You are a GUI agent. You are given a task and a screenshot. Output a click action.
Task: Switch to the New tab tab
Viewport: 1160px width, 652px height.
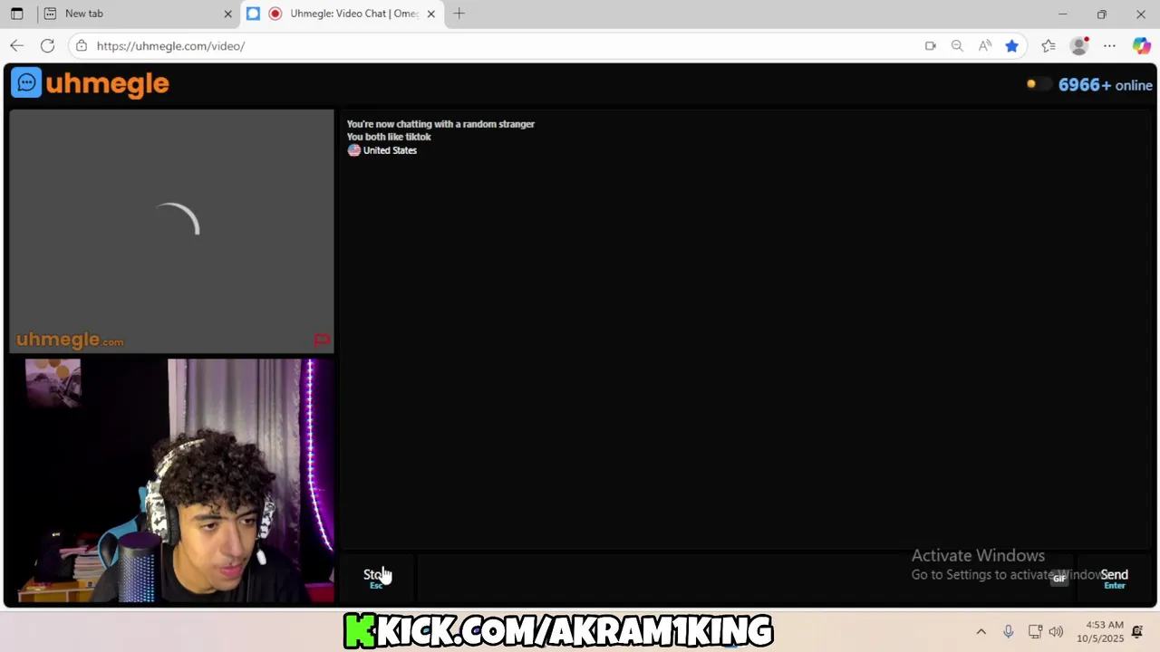pos(136,14)
